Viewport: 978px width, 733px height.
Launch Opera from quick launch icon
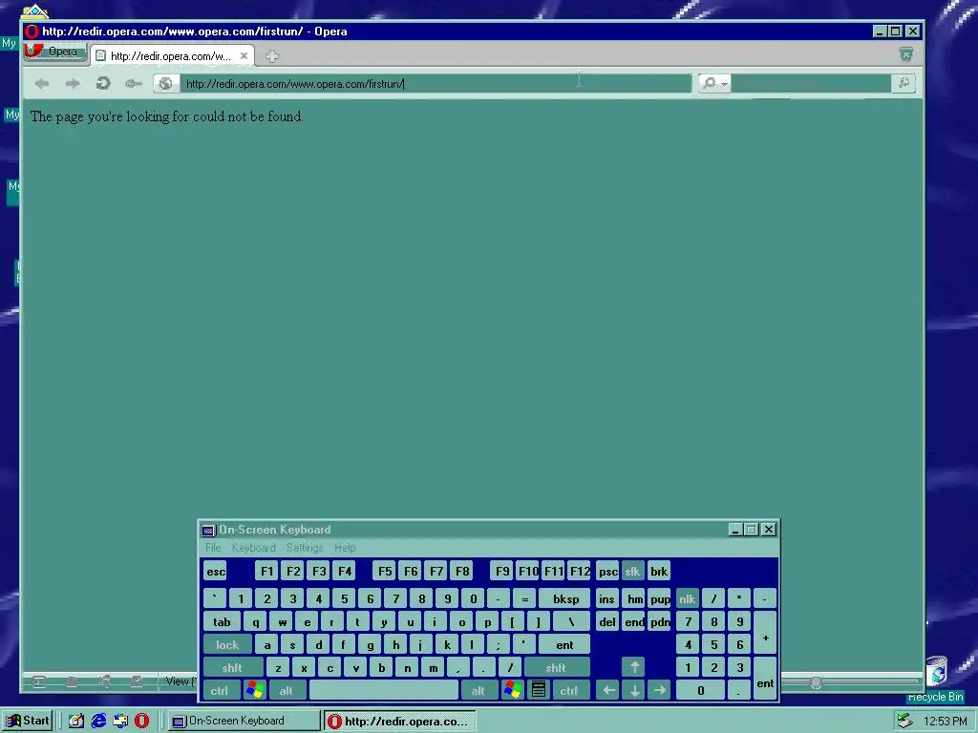point(142,722)
